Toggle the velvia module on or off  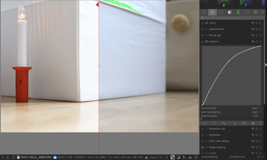pos(203,23)
